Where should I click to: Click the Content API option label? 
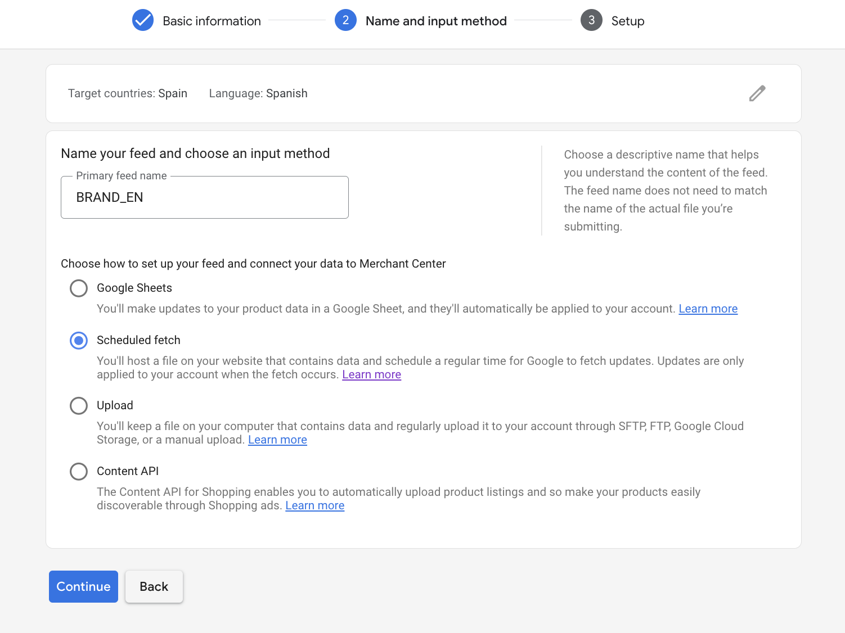point(128,471)
